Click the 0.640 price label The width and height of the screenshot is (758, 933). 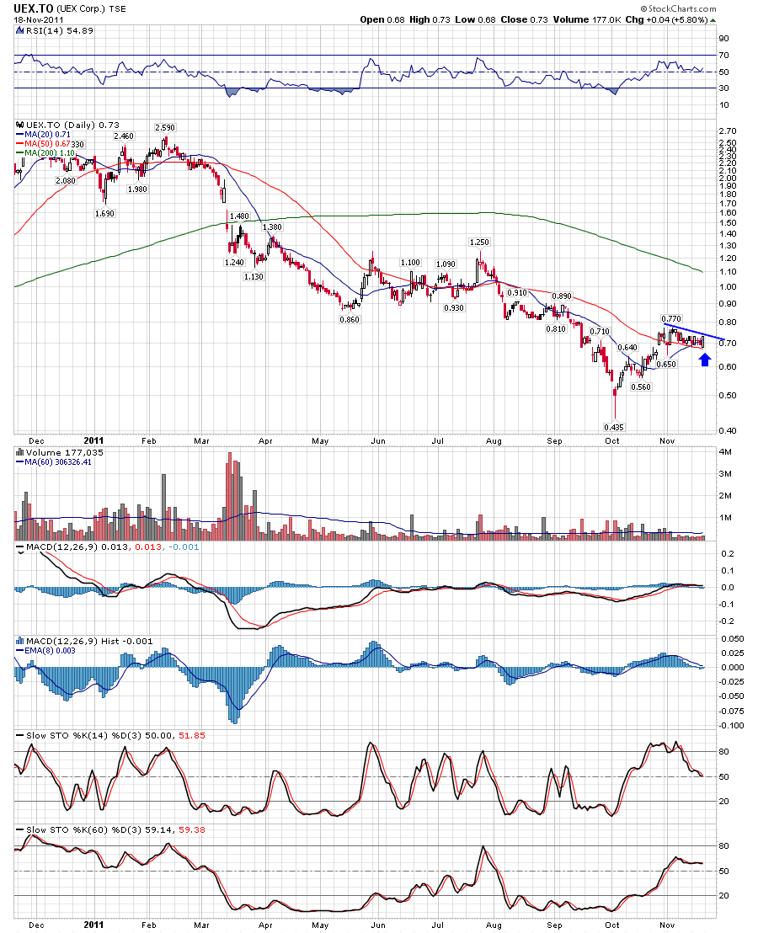pos(627,348)
